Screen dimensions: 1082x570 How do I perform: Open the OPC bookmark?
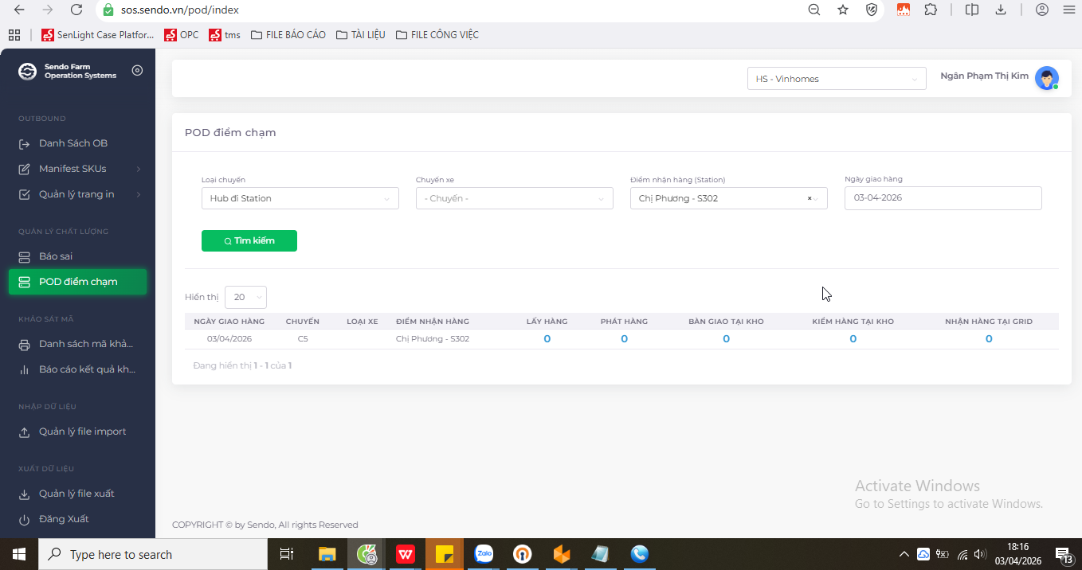(x=182, y=35)
